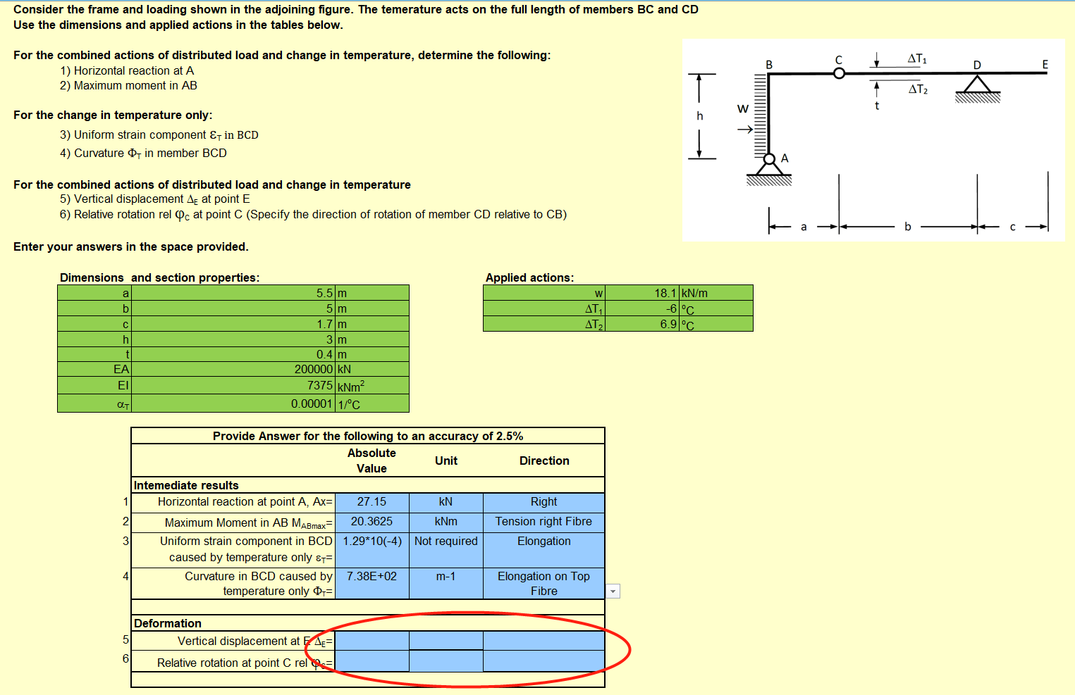Click the maximum moment value 20.3625
1075x695 pixels.
point(372,522)
